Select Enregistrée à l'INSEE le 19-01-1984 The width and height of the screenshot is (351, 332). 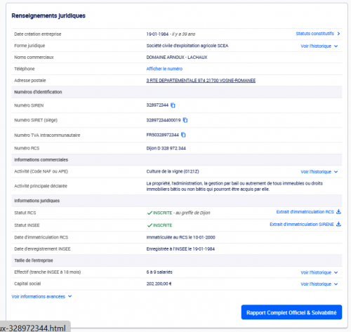pos(180,248)
